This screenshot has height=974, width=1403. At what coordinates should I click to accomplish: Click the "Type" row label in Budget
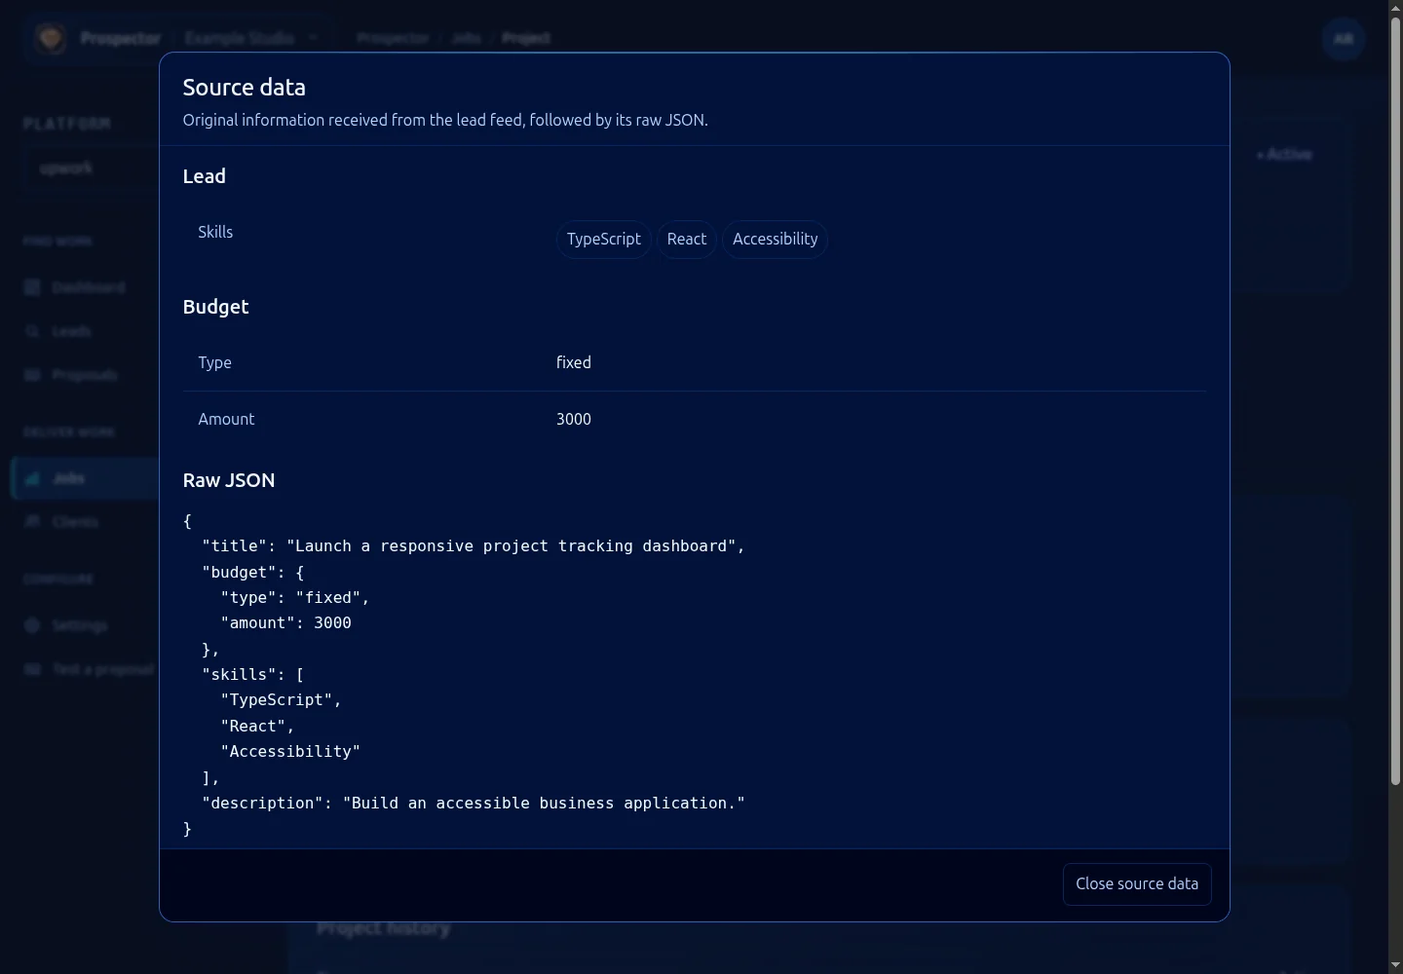pyautogui.click(x=214, y=362)
